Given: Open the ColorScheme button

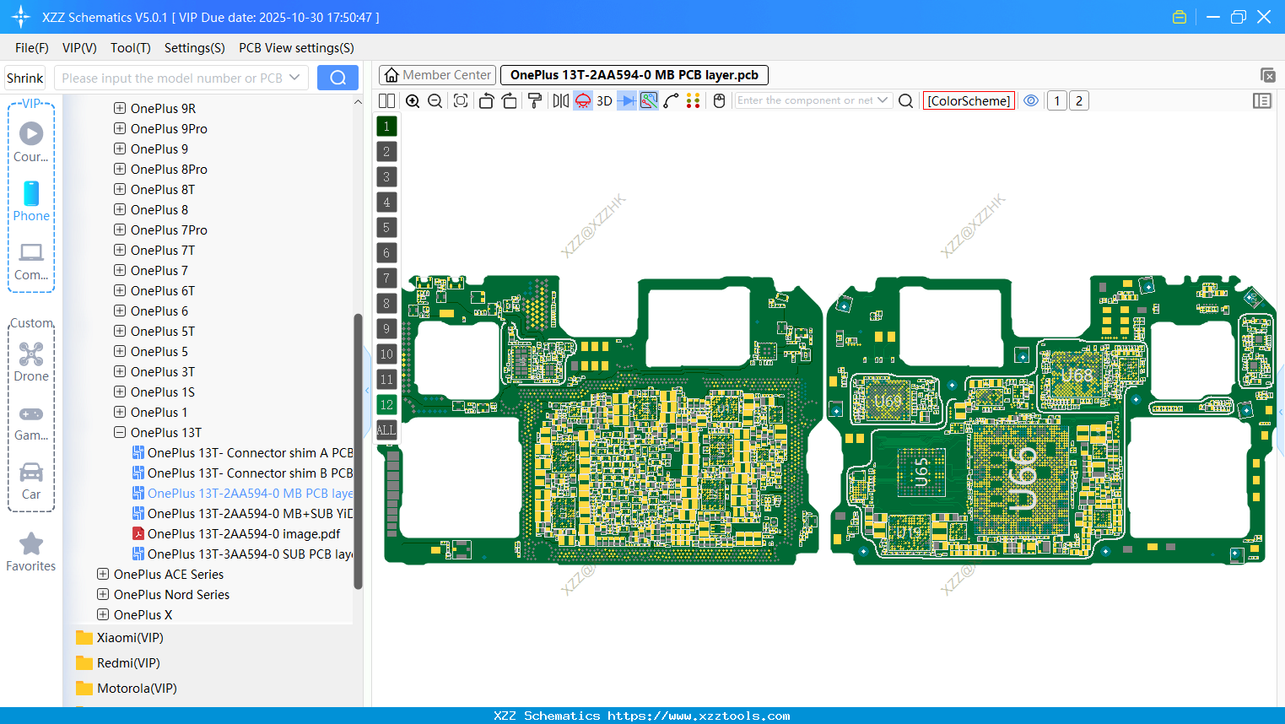Looking at the screenshot, I should click(x=969, y=101).
